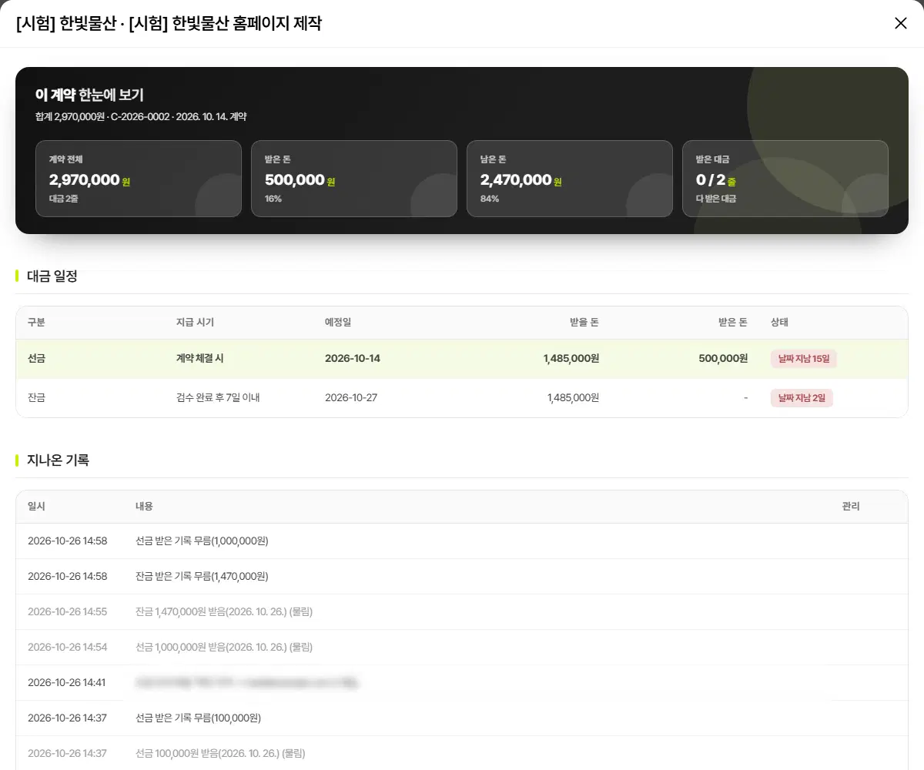Click the '날짜 지남 15일' status badge
924x770 pixels.
pyautogui.click(x=804, y=359)
